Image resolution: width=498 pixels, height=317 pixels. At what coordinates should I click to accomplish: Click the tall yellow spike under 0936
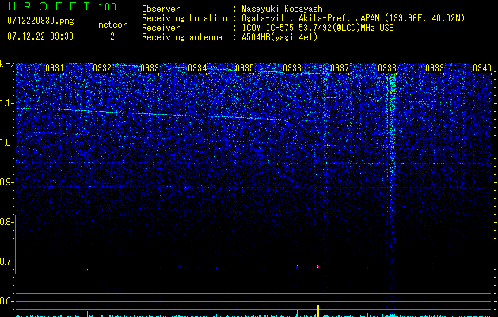(295, 311)
